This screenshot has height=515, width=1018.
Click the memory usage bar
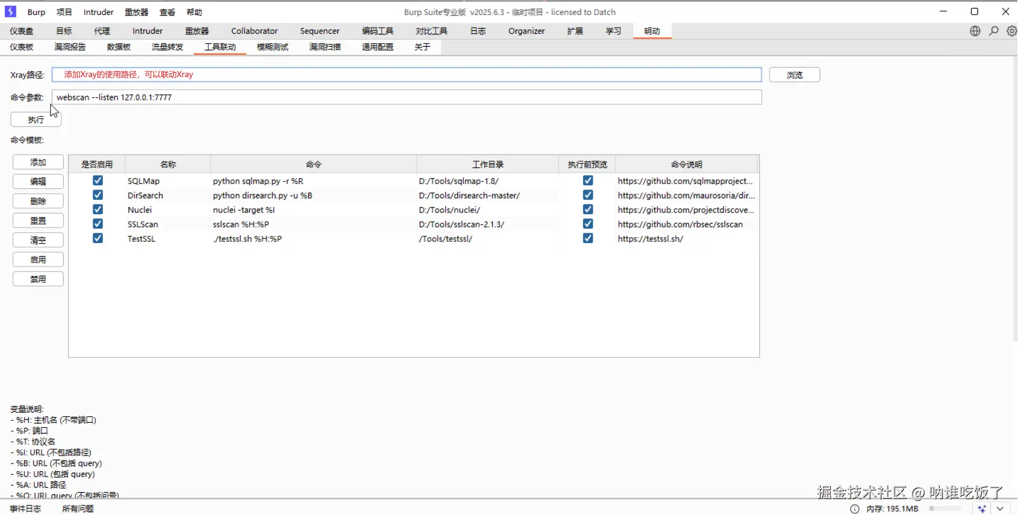click(x=946, y=509)
